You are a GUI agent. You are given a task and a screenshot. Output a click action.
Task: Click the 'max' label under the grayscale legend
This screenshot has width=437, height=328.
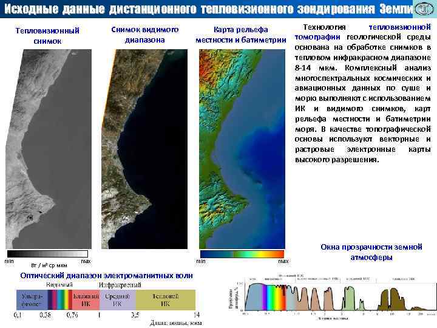tap(86, 261)
